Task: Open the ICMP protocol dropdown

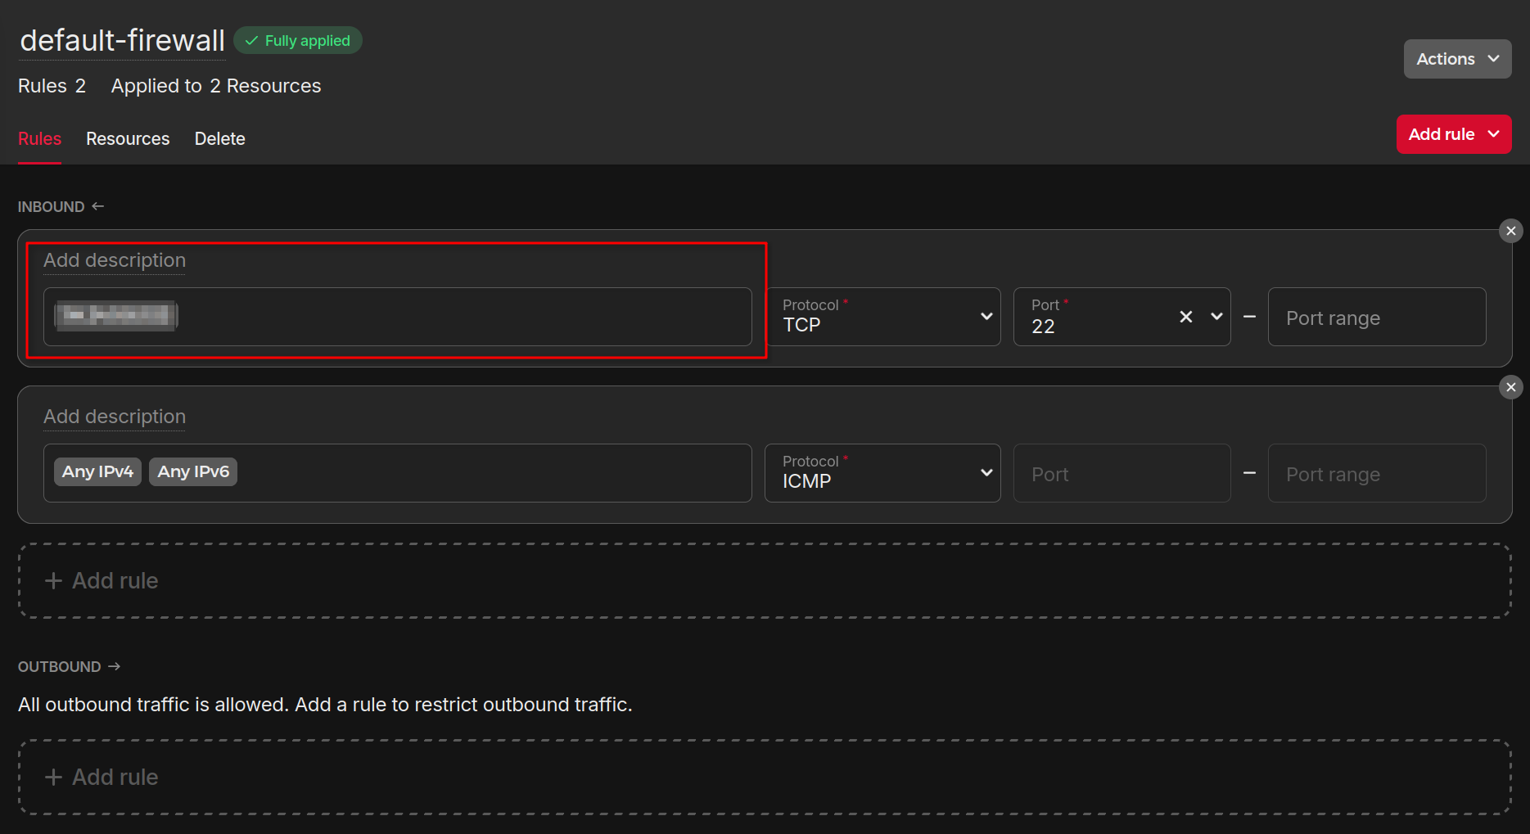Action: click(x=882, y=473)
